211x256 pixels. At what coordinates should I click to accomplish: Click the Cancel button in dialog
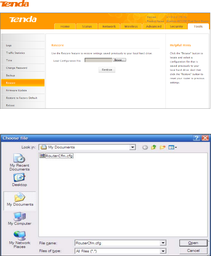tap(193, 251)
